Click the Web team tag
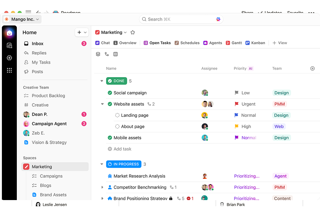The width and height of the screenshot is (320, 213). 279,126
